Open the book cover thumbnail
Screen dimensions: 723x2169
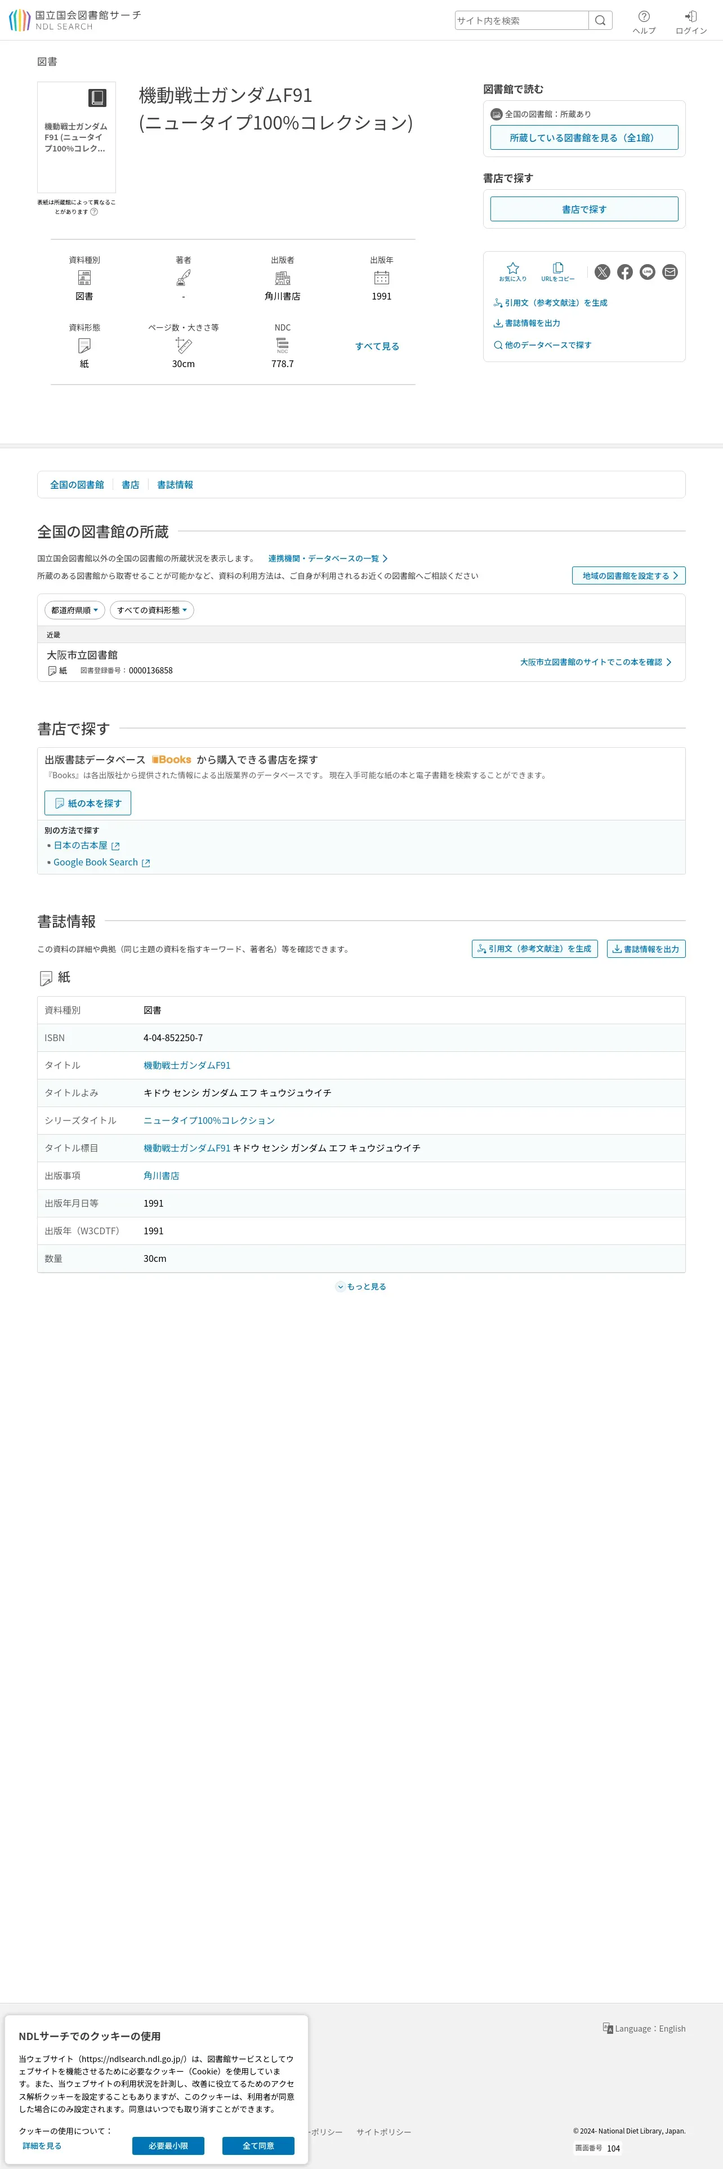click(77, 137)
